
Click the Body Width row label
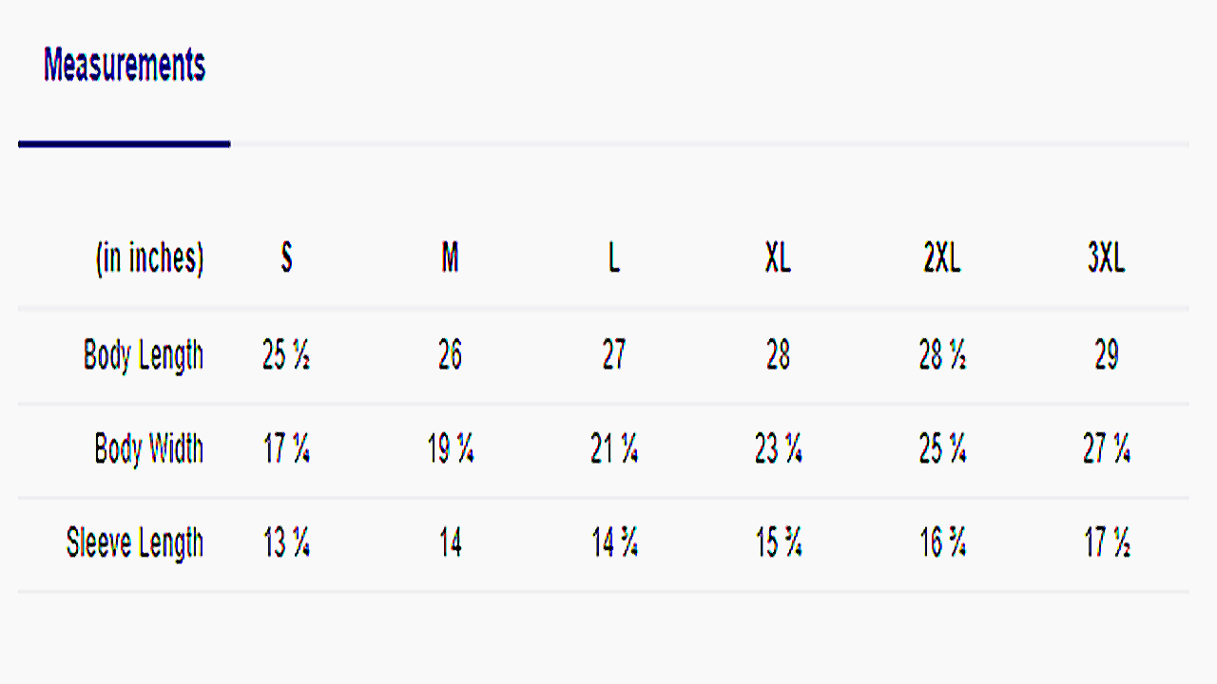click(149, 448)
